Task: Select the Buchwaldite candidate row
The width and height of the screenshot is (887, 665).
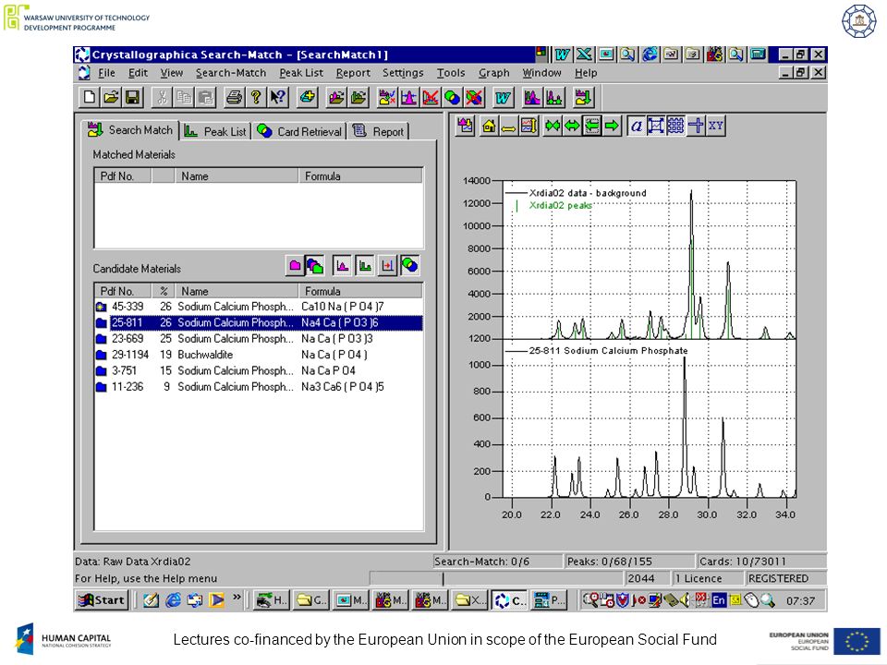Action: (x=259, y=355)
